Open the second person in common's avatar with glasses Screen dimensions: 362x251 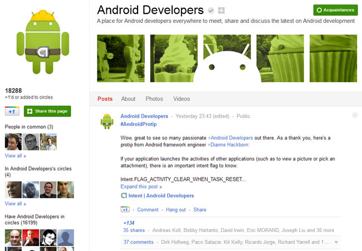[31, 142]
